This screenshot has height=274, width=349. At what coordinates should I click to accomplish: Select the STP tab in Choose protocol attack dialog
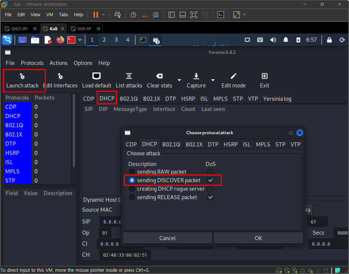280,144
